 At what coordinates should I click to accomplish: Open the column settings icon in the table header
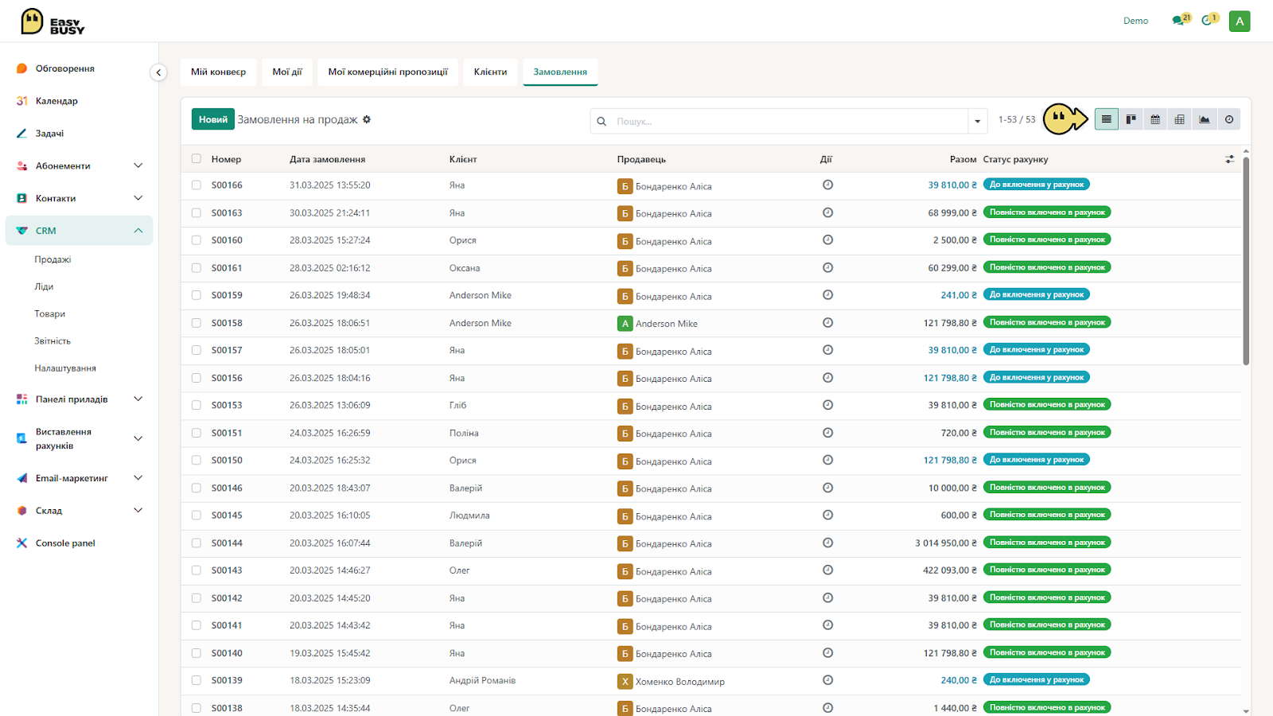(1230, 159)
